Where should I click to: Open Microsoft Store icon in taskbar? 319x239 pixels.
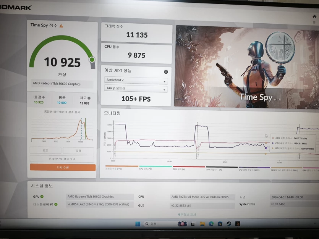click(220, 224)
